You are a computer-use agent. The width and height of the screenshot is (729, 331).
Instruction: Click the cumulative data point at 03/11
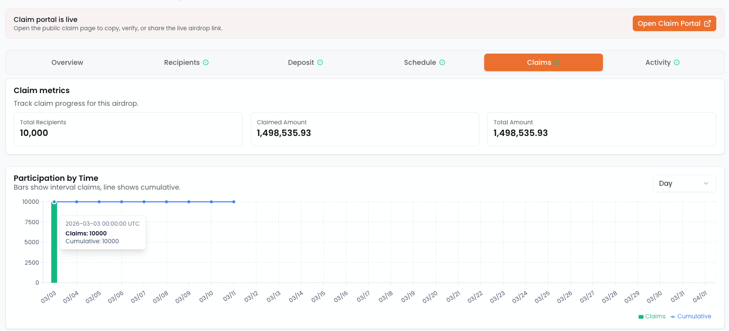[x=234, y=202]
